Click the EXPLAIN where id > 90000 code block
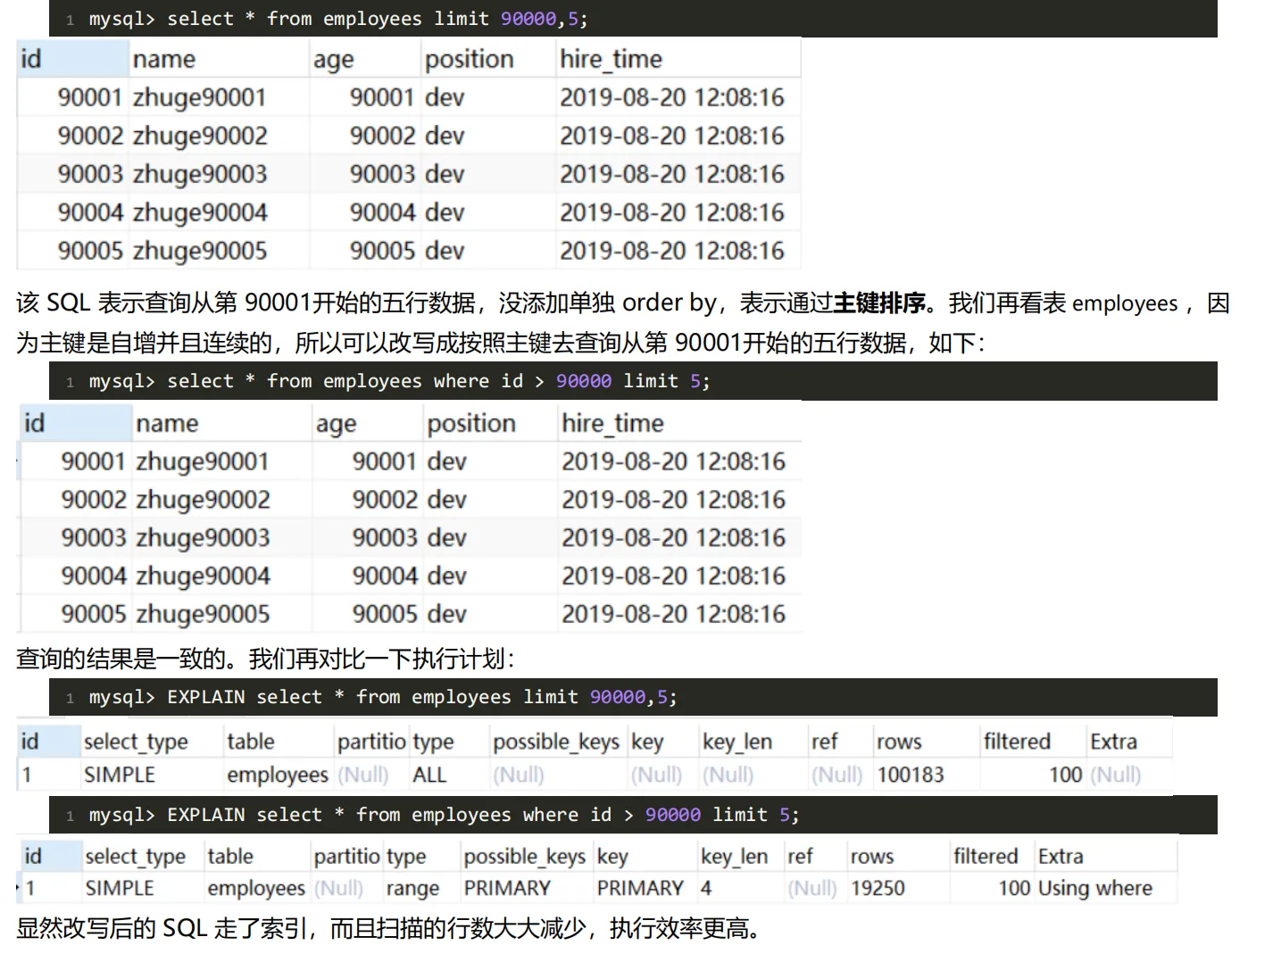The width and height of the screenshot is (1273, 962). 633,815
